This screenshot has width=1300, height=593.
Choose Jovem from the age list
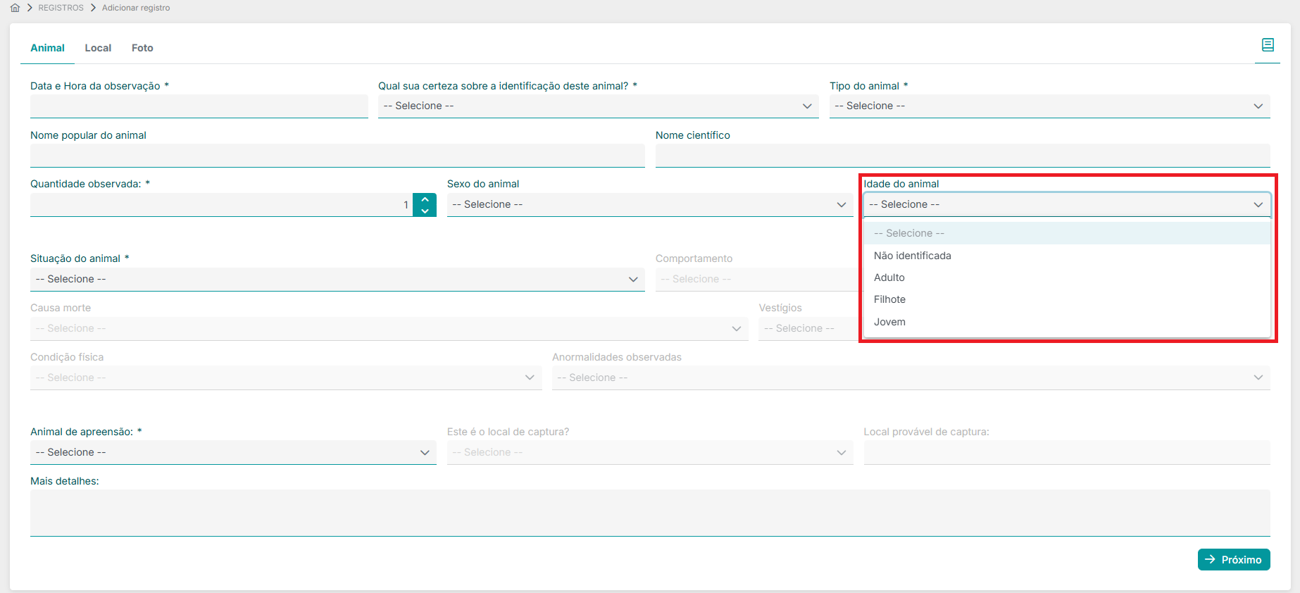coord(890,322)
